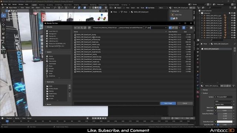Image resolution: width=237 pixels, height=133 pixels.
Task: Select the Measure tool in the viewport toolbar
Action: (x=3, y=47)
